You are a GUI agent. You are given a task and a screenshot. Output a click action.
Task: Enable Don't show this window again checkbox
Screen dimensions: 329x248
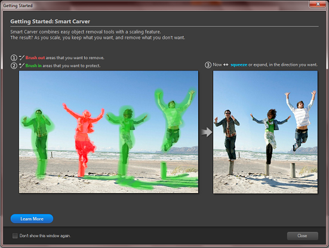(x=15, y=235)
